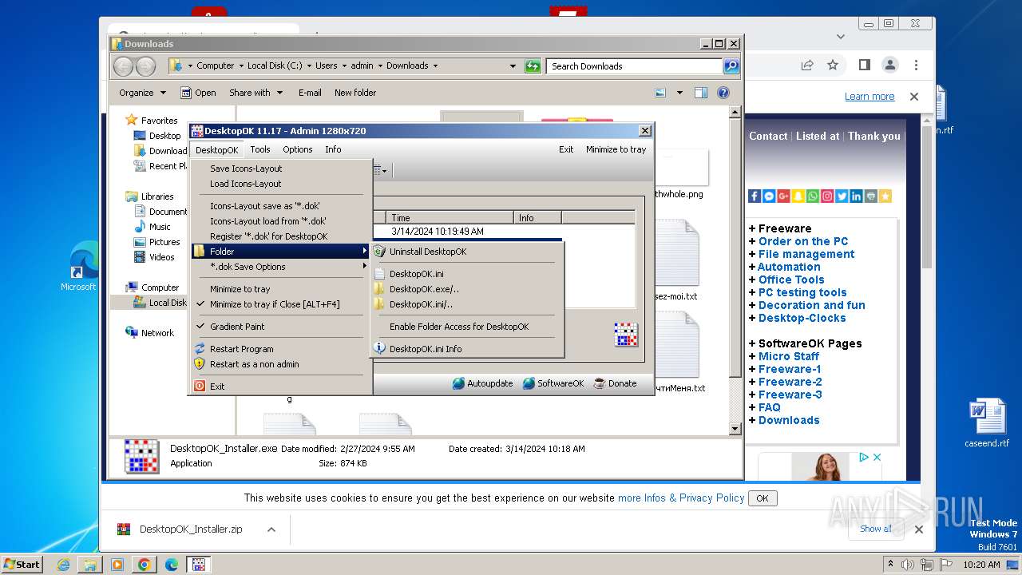The image size is (1022, 575).
Task: Open the Share with dropdown
Action: pyautogui.click(x=255, y=93)
